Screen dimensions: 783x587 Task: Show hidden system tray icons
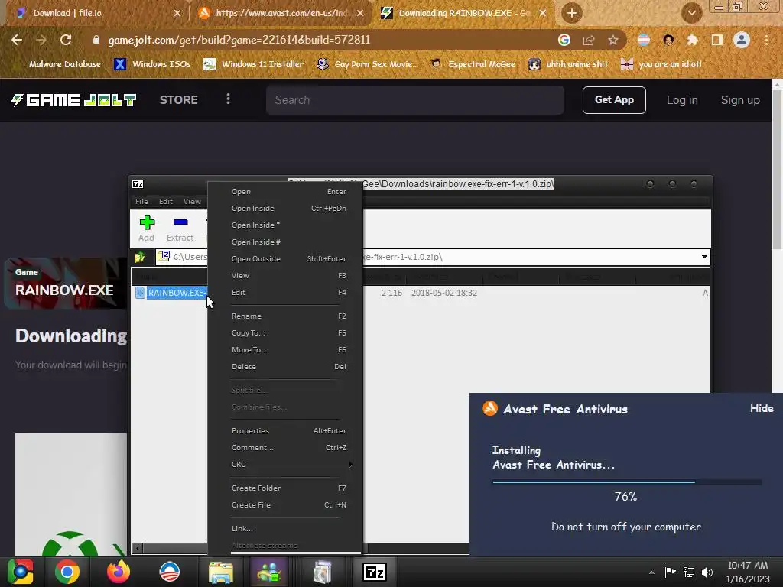coord(651,572)
